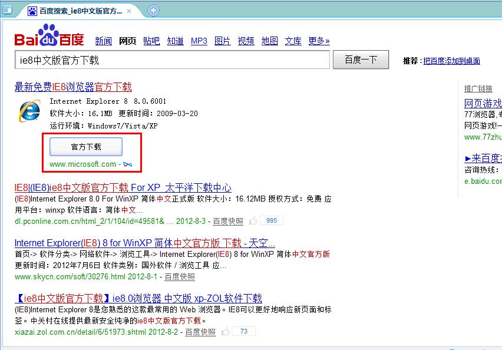Switch to the 新闻 search category

pos(103,41)
